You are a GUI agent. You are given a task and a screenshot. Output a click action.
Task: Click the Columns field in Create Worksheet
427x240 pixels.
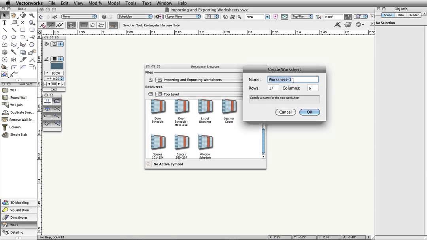point(313,88)
